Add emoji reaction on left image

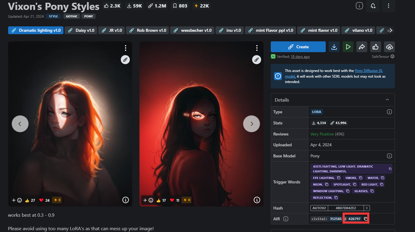pyautogui.click(x=17, y=200)
